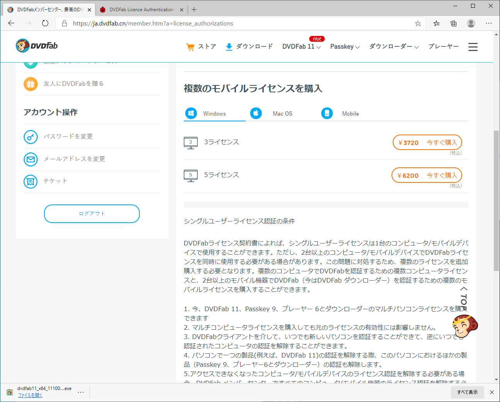Open the collections icon
Screen dimensions: 500x402
(454, 23)
